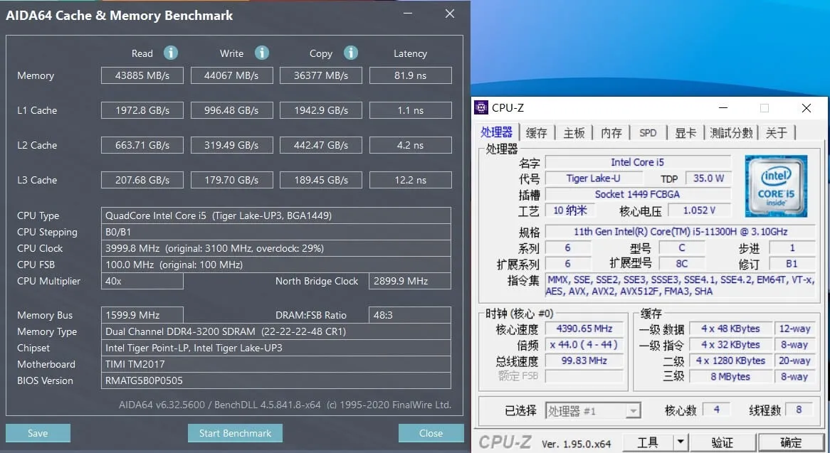Click the 插槽 value Socket 1449 FCBGA

tap(638, 194)
